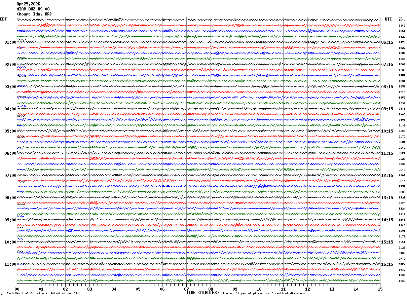Click minute tick '07' on the bottom axis
The image size is (407, 298).
[x=186, y=289]
